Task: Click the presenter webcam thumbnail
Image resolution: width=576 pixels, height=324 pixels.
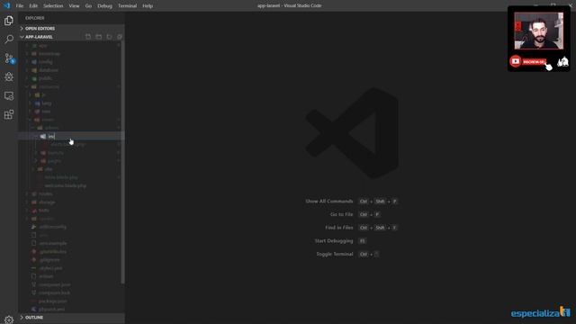Action: [x=538, y=31]
